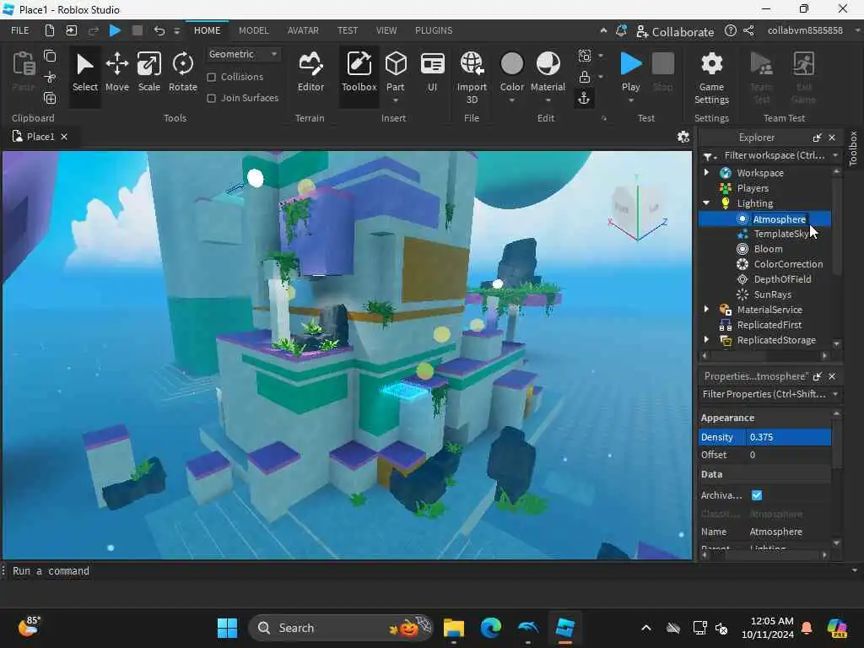
Task: Collapse the Lighting tree node
Action: click(x=706, y=203)
